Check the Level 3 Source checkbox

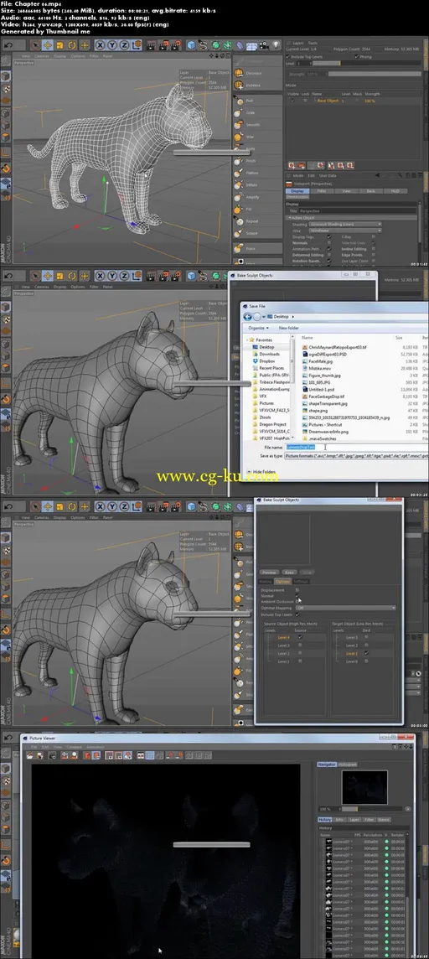click(300, 645)
